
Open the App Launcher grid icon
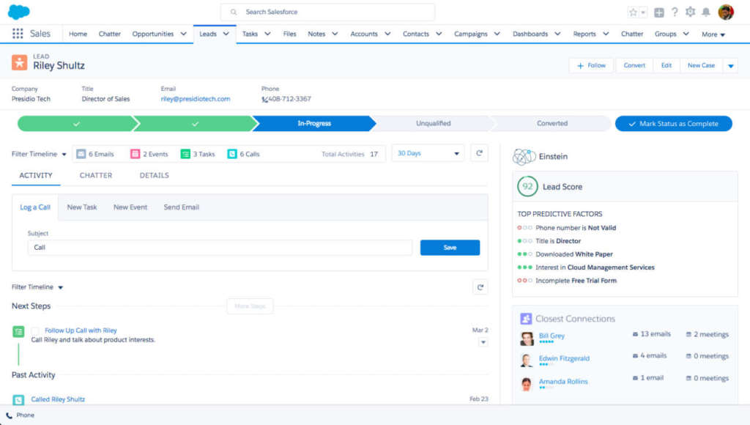click(18, 34)
